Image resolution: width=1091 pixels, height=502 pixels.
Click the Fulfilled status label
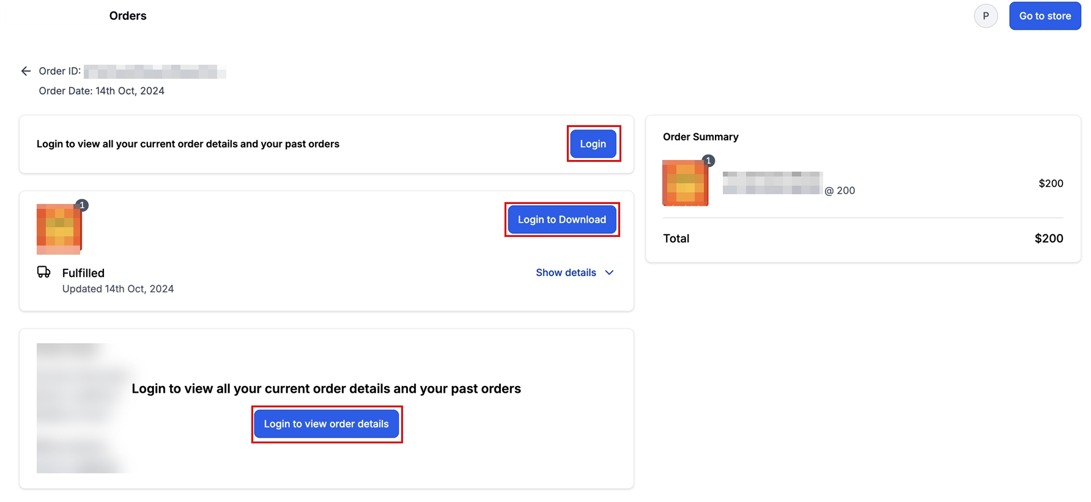coord(83,273)
